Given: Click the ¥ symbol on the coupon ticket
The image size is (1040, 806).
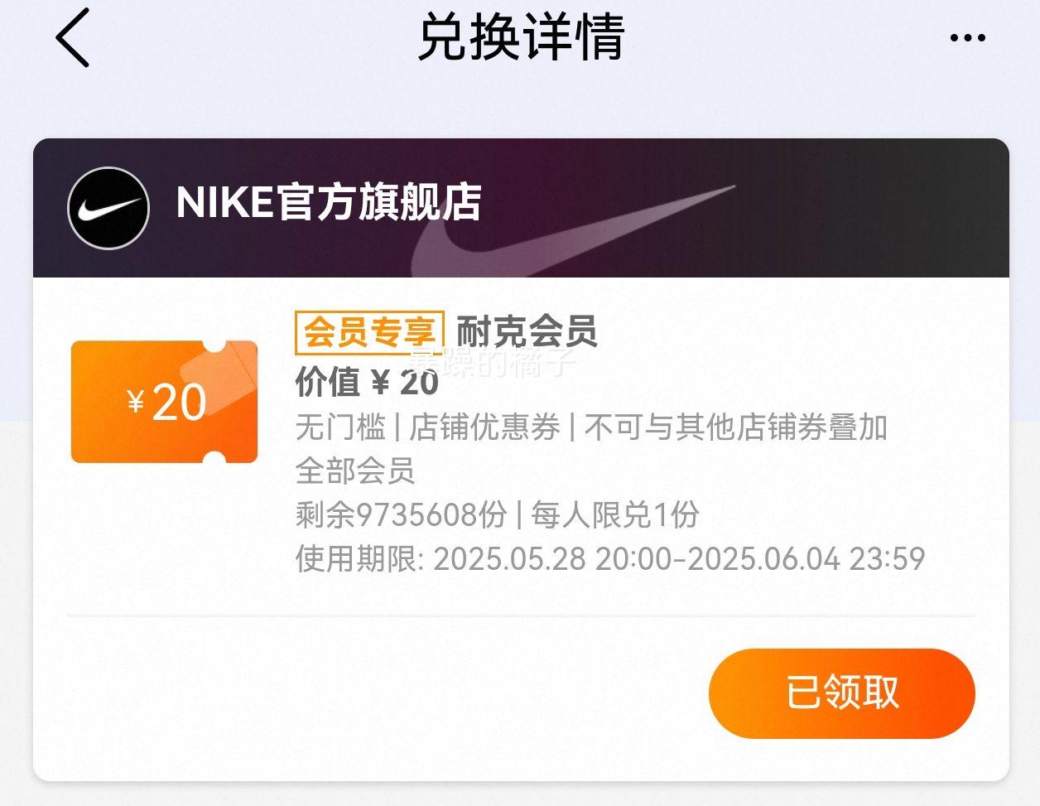Looking at the screenshot, I should click(x=136, y=403).
